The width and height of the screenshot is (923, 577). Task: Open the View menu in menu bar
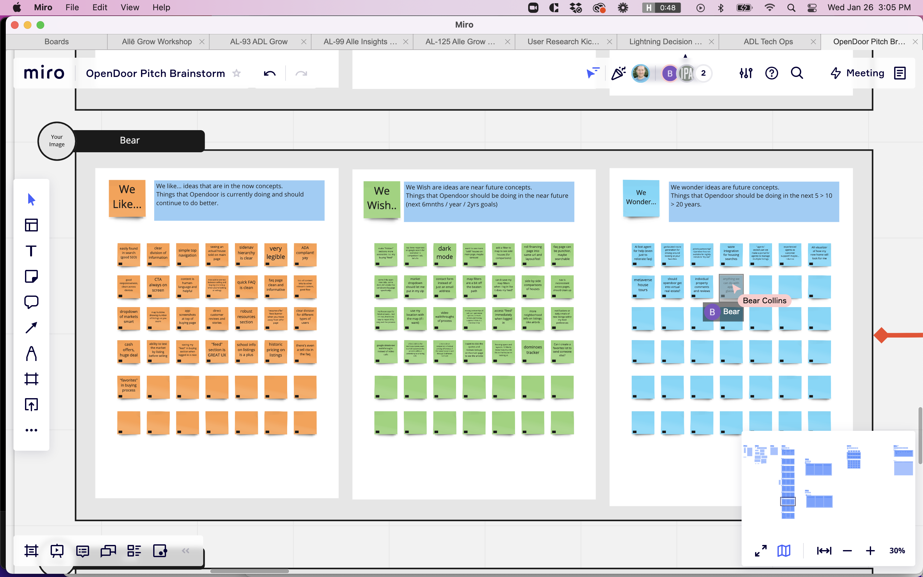pos(130,7)
